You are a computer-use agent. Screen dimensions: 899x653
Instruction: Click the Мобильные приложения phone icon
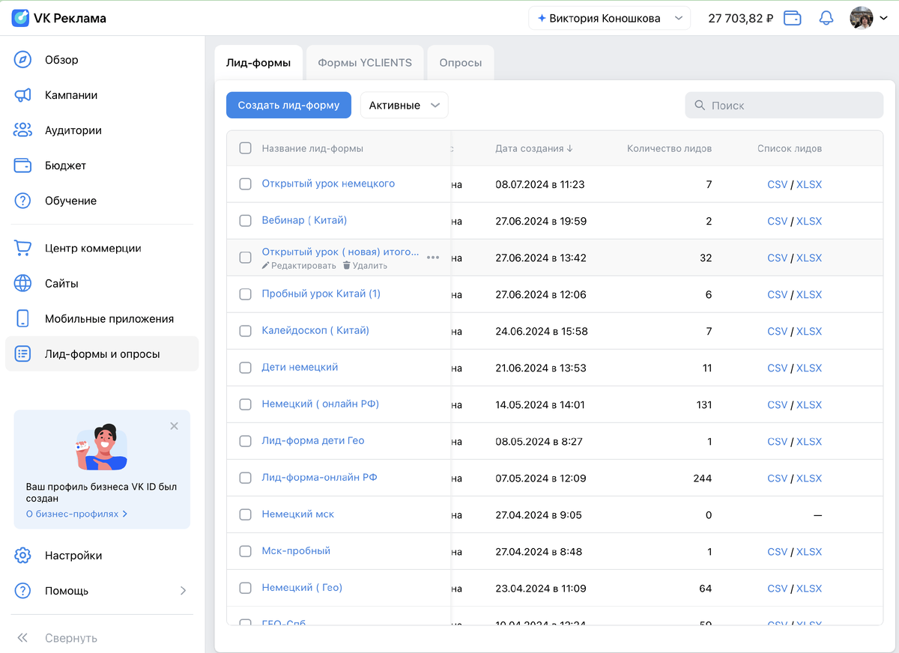coord(22,318)
